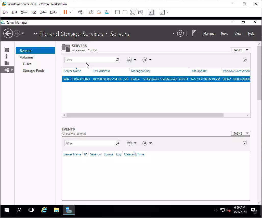Click the search magnifier in Events filter

pyautogui.click(x=117, y=143)
